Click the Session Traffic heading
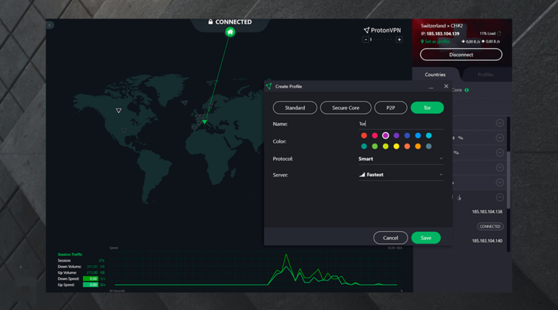The image size is (558, 310). point(70,254)
